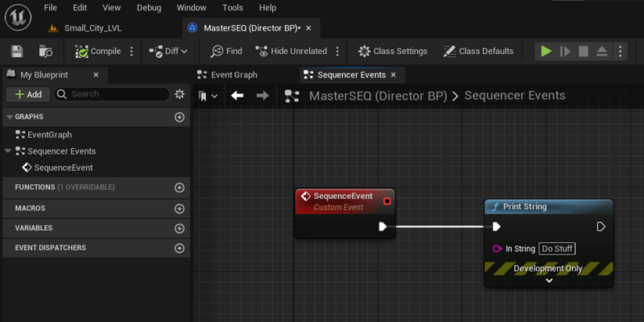Open Find in blueprint

coord(226,52)
